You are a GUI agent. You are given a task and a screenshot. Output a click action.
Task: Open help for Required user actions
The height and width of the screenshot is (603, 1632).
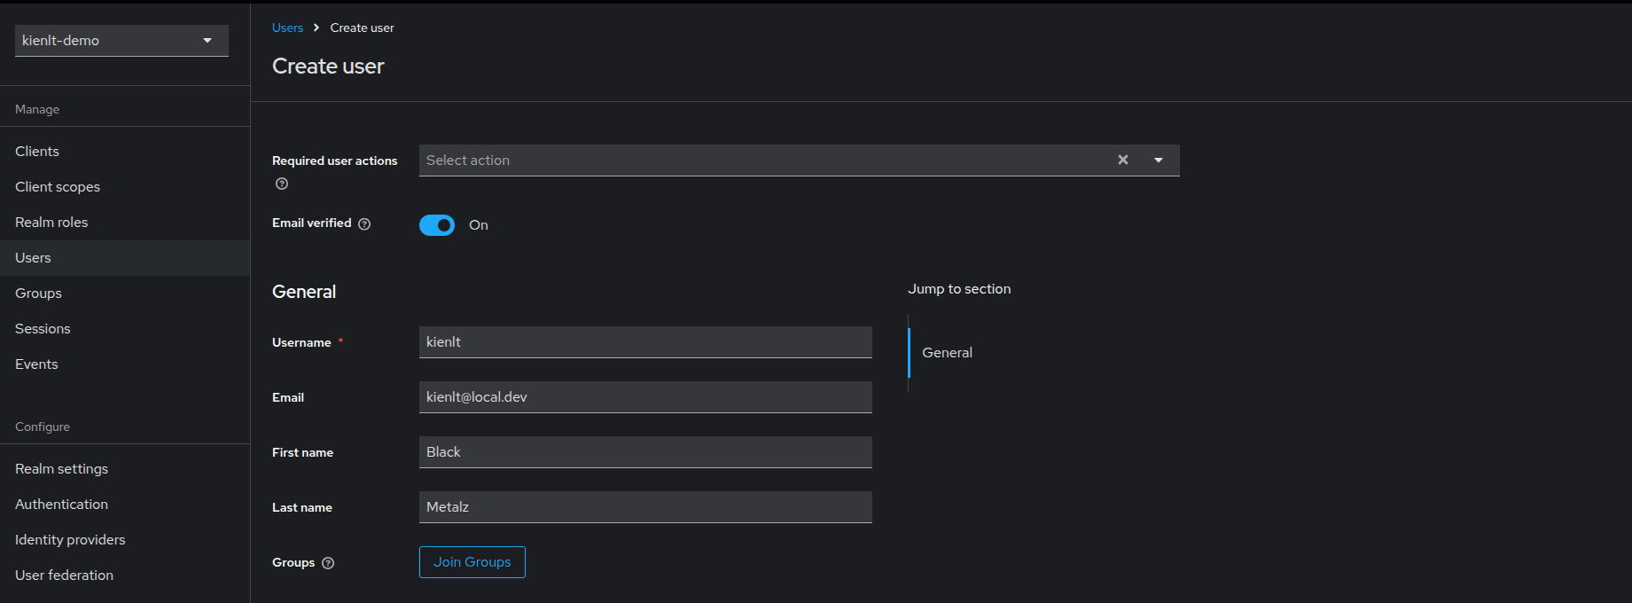pos(282,184)
